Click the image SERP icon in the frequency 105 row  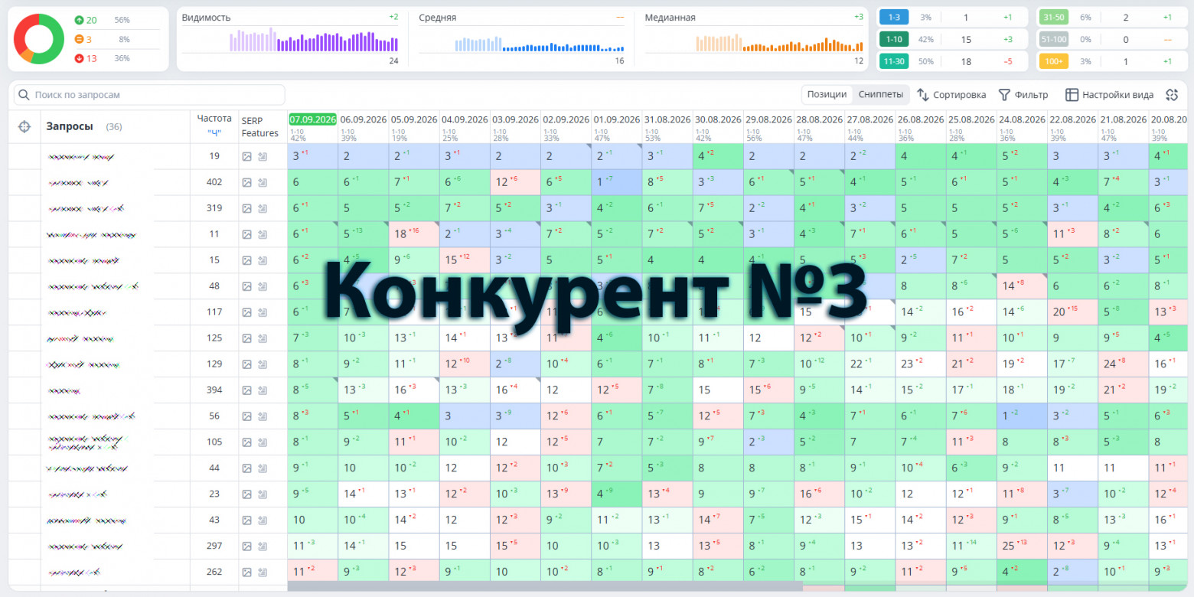(247, 442)
